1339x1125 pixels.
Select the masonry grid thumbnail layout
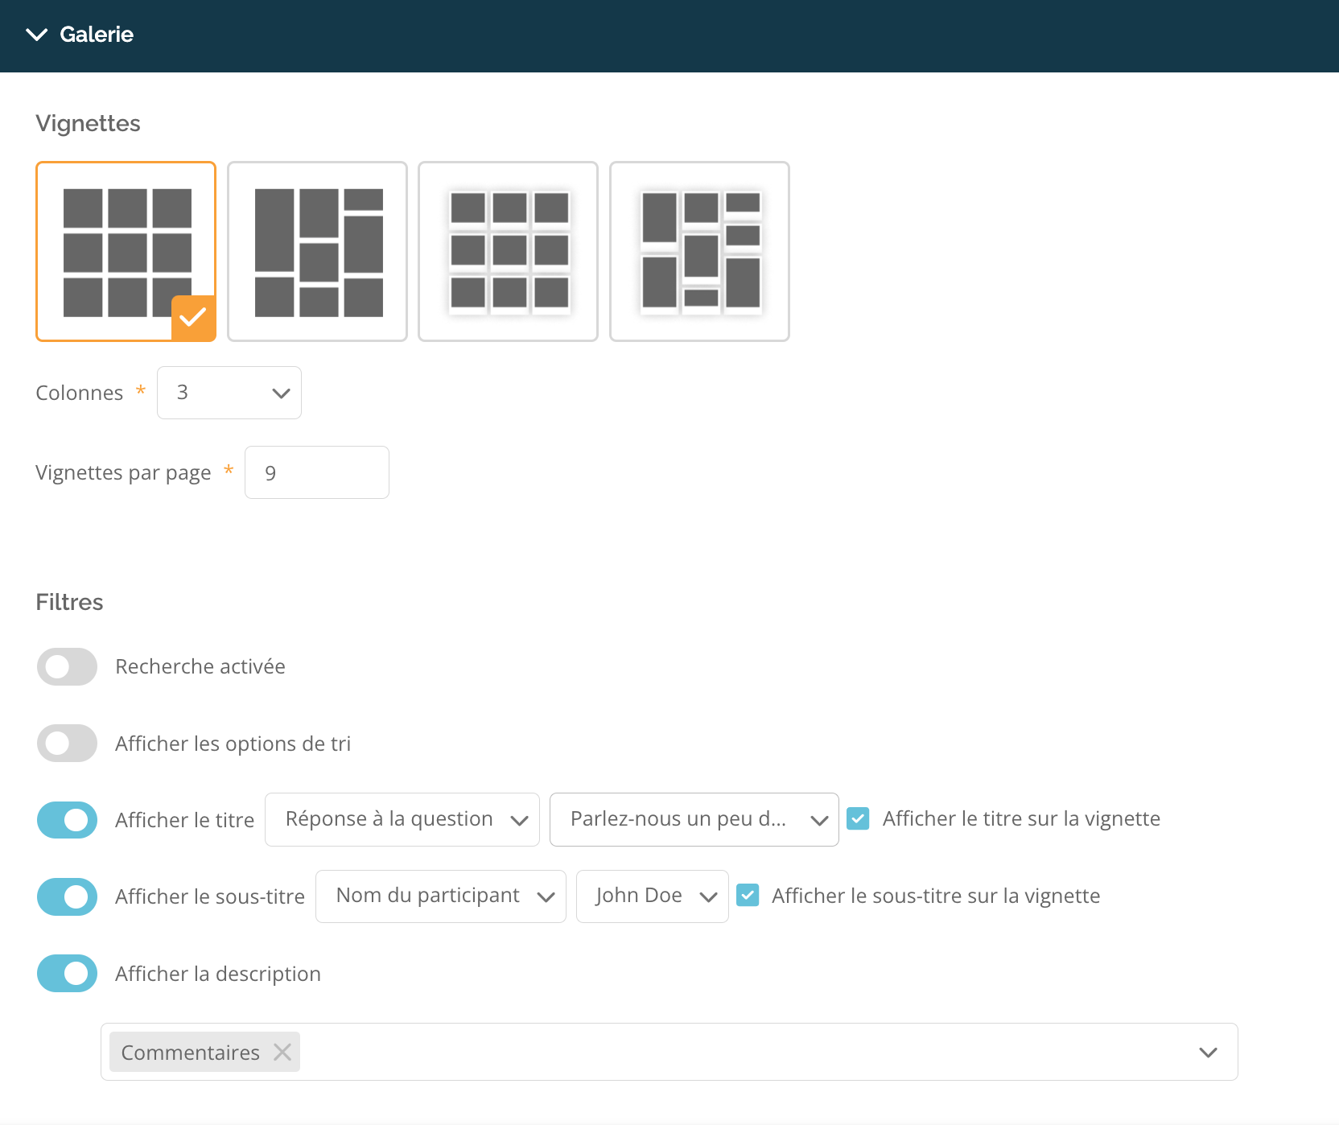click(317, 251)
